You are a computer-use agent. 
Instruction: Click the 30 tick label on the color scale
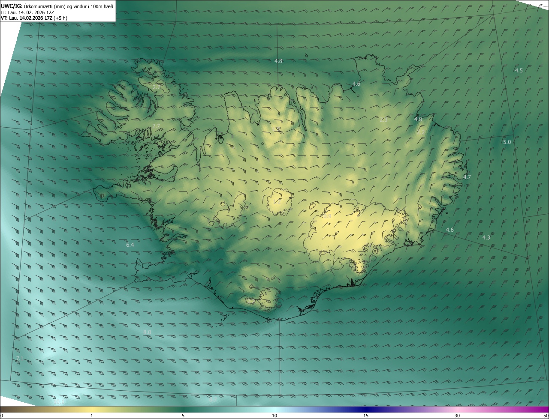pyautogui.click(x=457, y=416)
